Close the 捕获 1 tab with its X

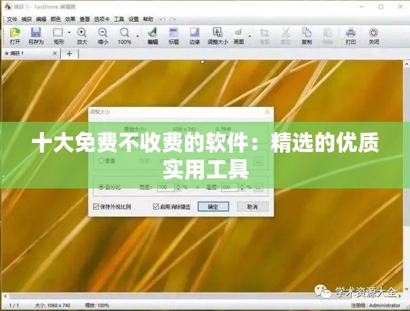(54, 53)
